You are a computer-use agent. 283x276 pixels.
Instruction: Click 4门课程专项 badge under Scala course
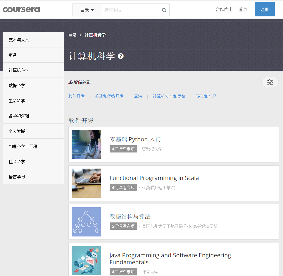(x=123, y=188)
